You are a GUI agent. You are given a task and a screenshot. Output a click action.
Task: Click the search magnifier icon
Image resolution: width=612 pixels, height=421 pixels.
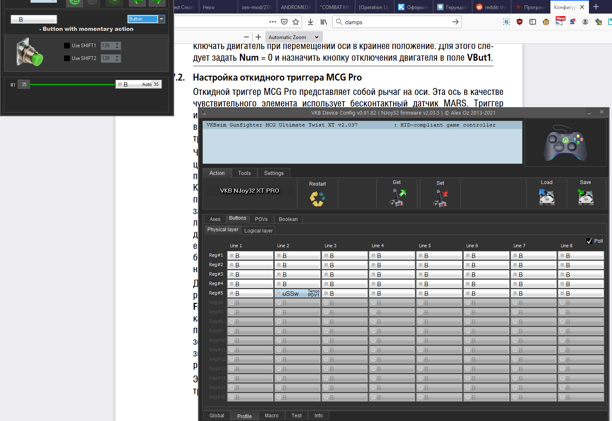339,22
